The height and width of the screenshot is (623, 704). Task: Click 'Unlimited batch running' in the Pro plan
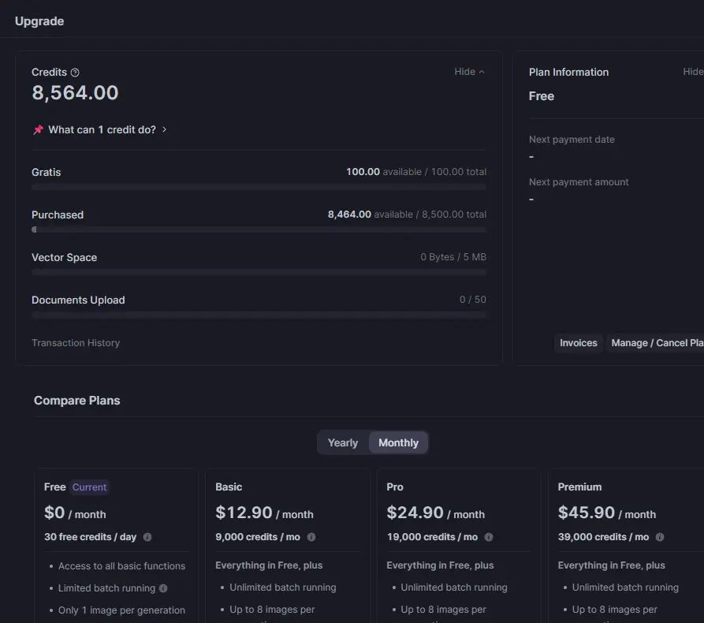[454, 588]
